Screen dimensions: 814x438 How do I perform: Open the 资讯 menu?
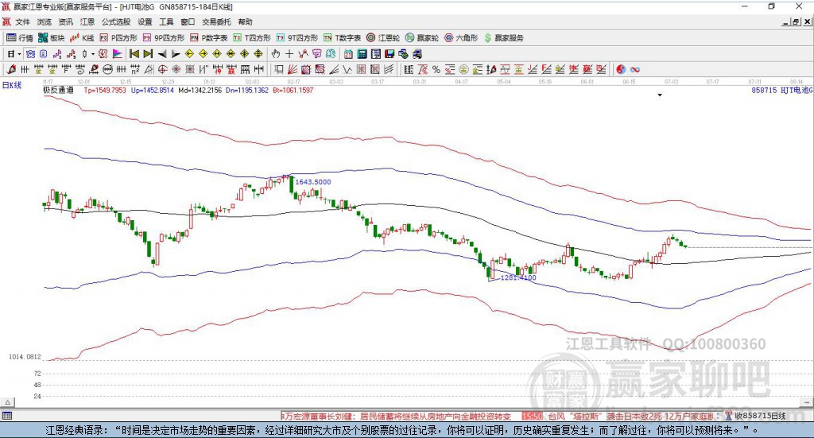(65, 21)
